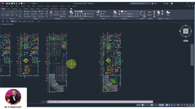The height and width of the screenshot is (109, 195).
Task: Click the Linear dimension tool
Action: pyautogui.click(x=63, y=12)
